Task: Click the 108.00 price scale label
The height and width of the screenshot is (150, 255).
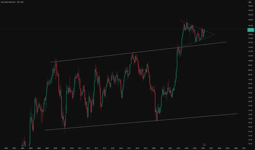Action: [x=250, y=61]
